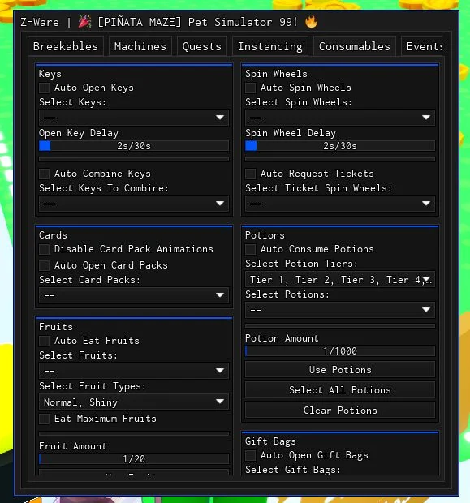Toggle Auto Combine Keys
This screenshot has height=503, width=470.
[45, 174]
